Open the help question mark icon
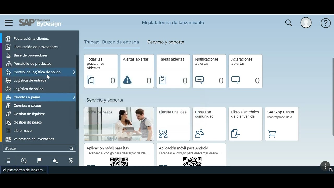 [326, 23]
